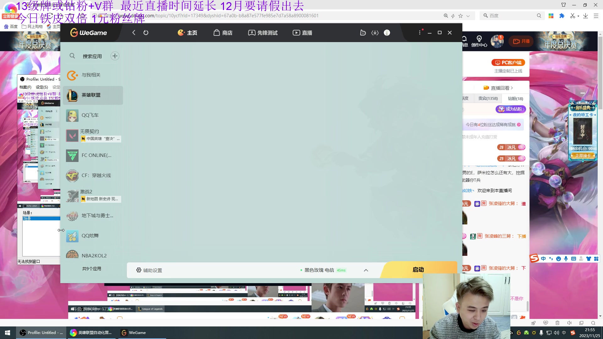Viewport: 603px width, 339px height.
Task: Open 设定(S) menu in Profile window
Action: tap(42, 87)
